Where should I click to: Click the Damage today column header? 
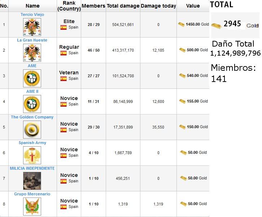coord(158,6)
